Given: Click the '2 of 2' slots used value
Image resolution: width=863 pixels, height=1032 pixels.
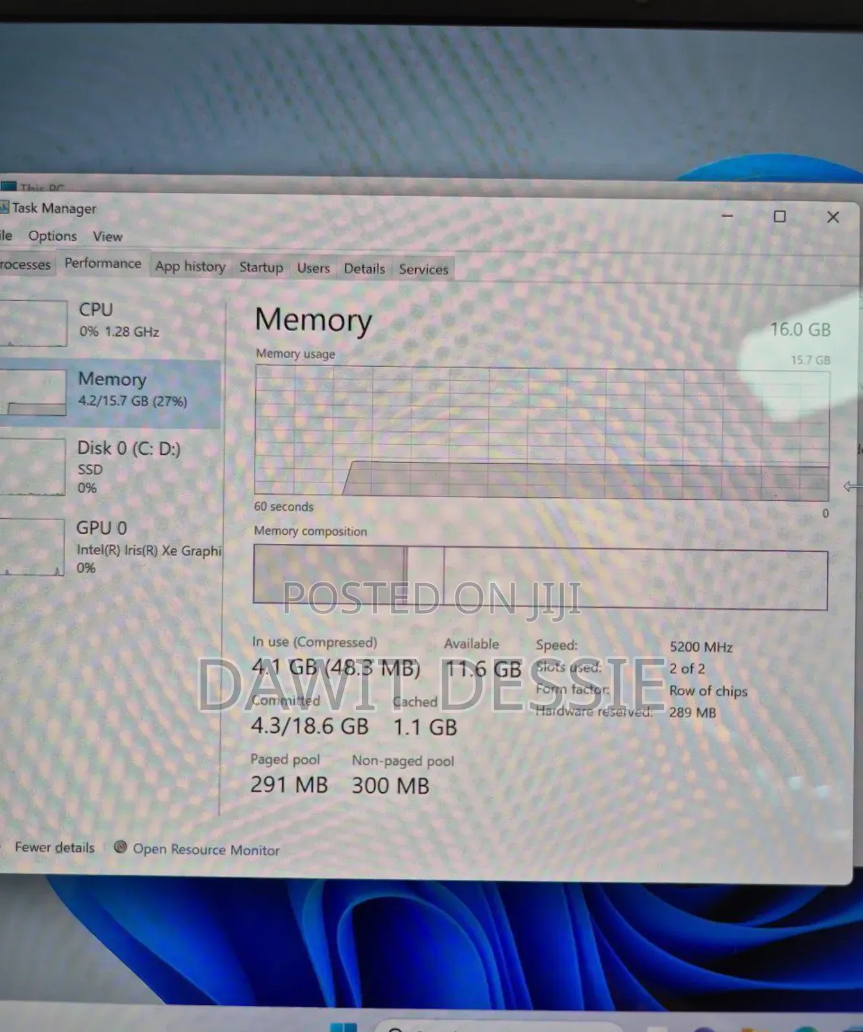Looking at the screenshot, I should 687,669.
